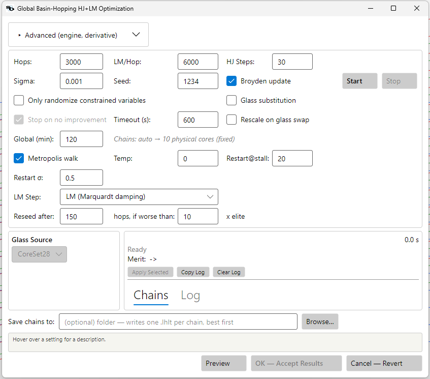Enable Only randomize constrained variables
The width and height of the screenshot is (430, 379).
19,100
